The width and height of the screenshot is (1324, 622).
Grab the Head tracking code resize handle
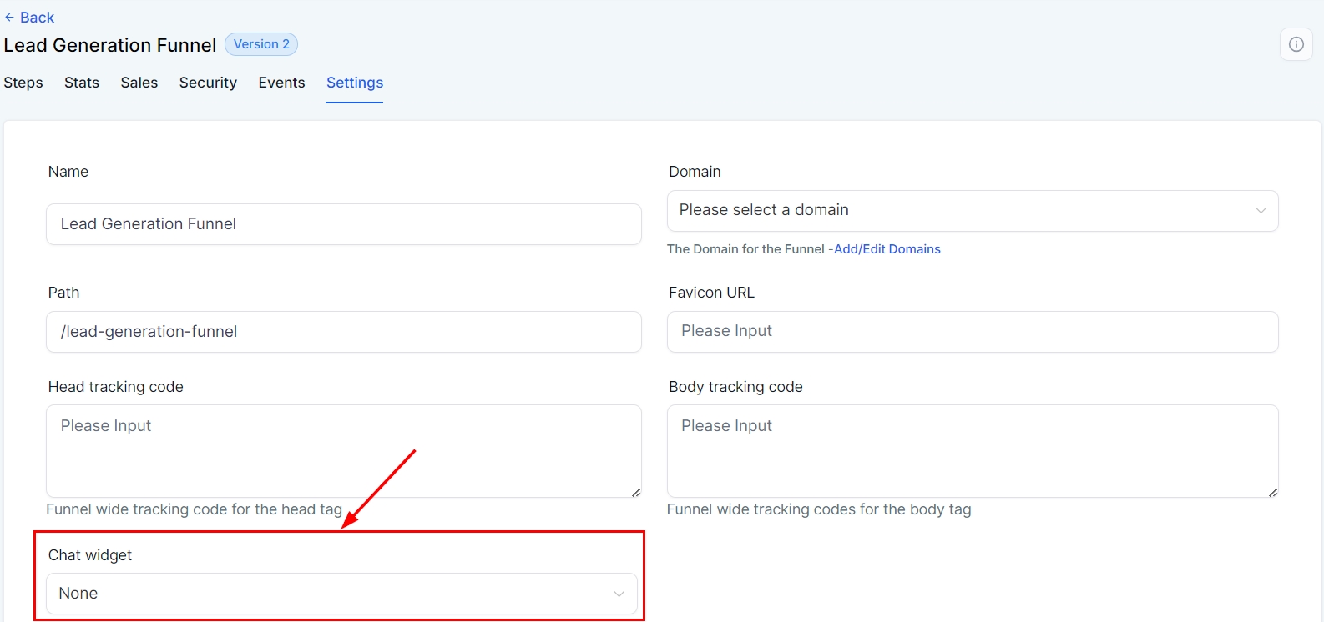click(x=636, y=493)
